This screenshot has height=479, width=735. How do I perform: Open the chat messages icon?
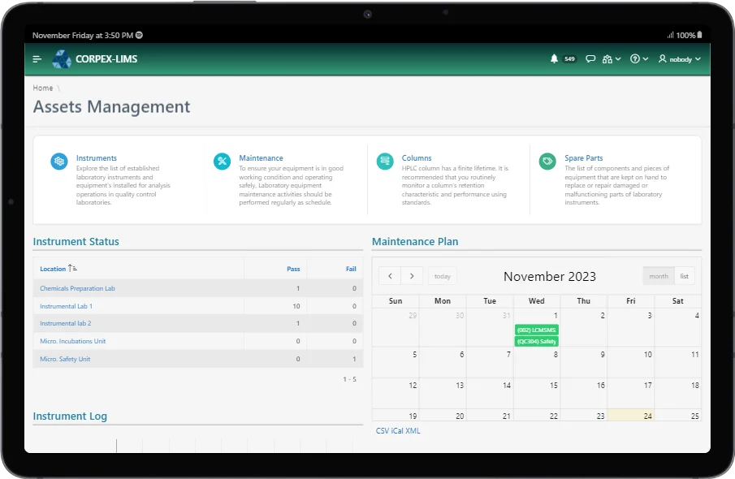coord(590,59)
